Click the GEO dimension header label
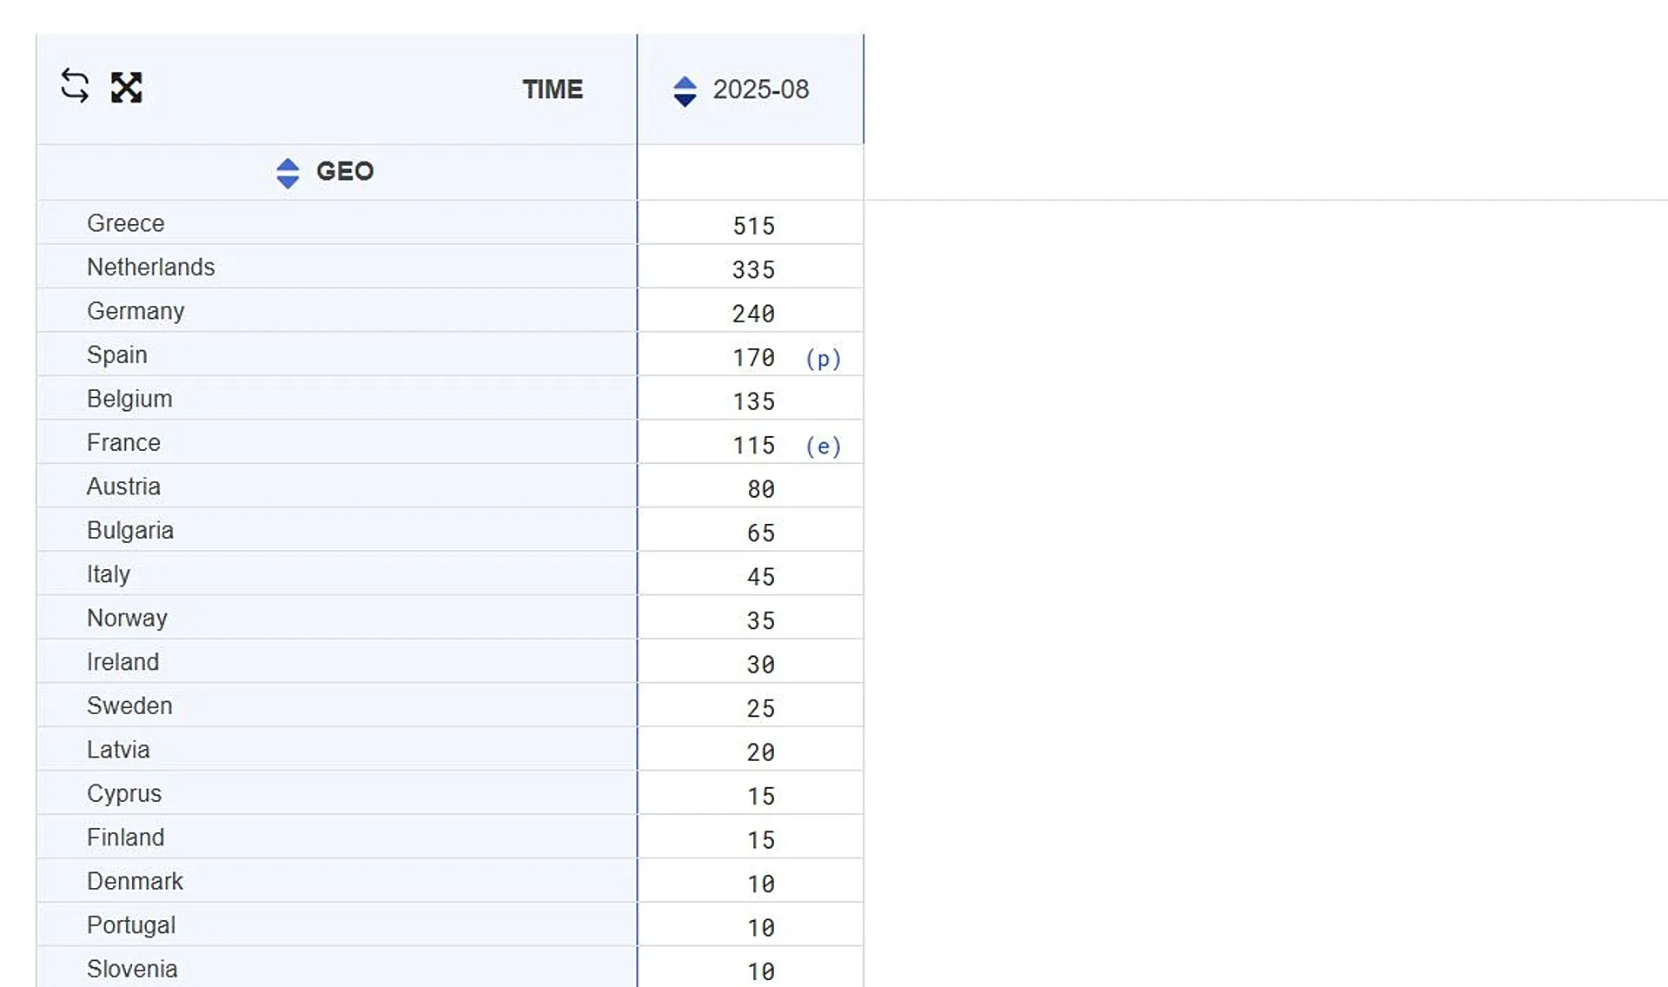Image resolution: width=1668 pixels, height=987 pixels. click(x=345, y=171)
